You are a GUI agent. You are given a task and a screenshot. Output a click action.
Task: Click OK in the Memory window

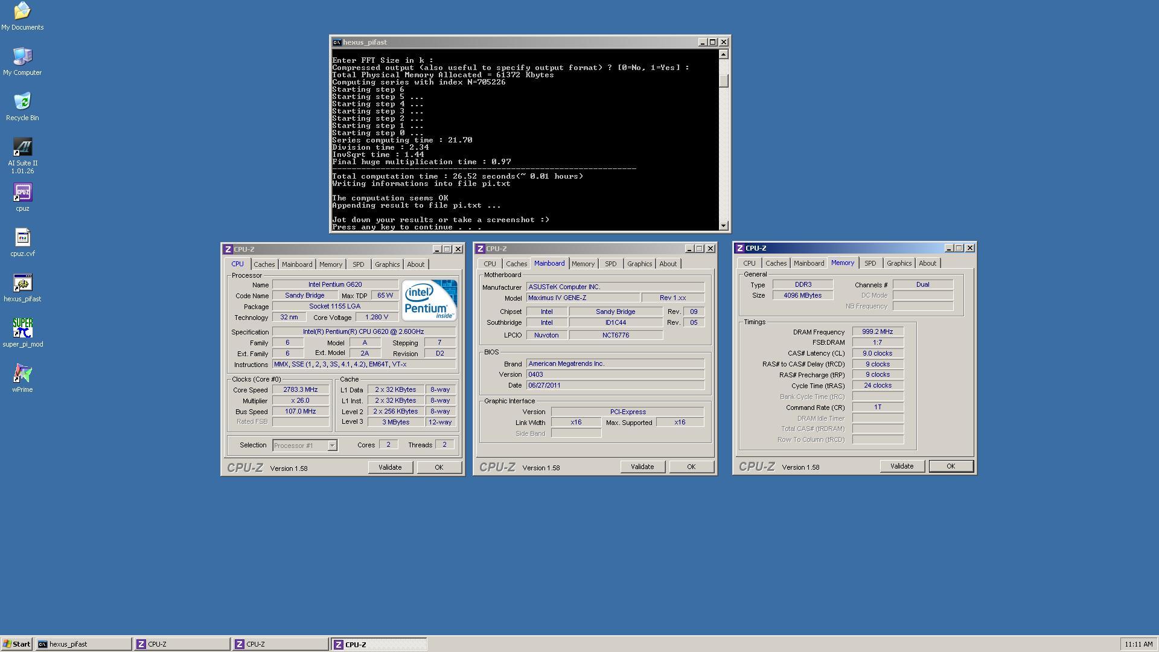tap(951, 466)
